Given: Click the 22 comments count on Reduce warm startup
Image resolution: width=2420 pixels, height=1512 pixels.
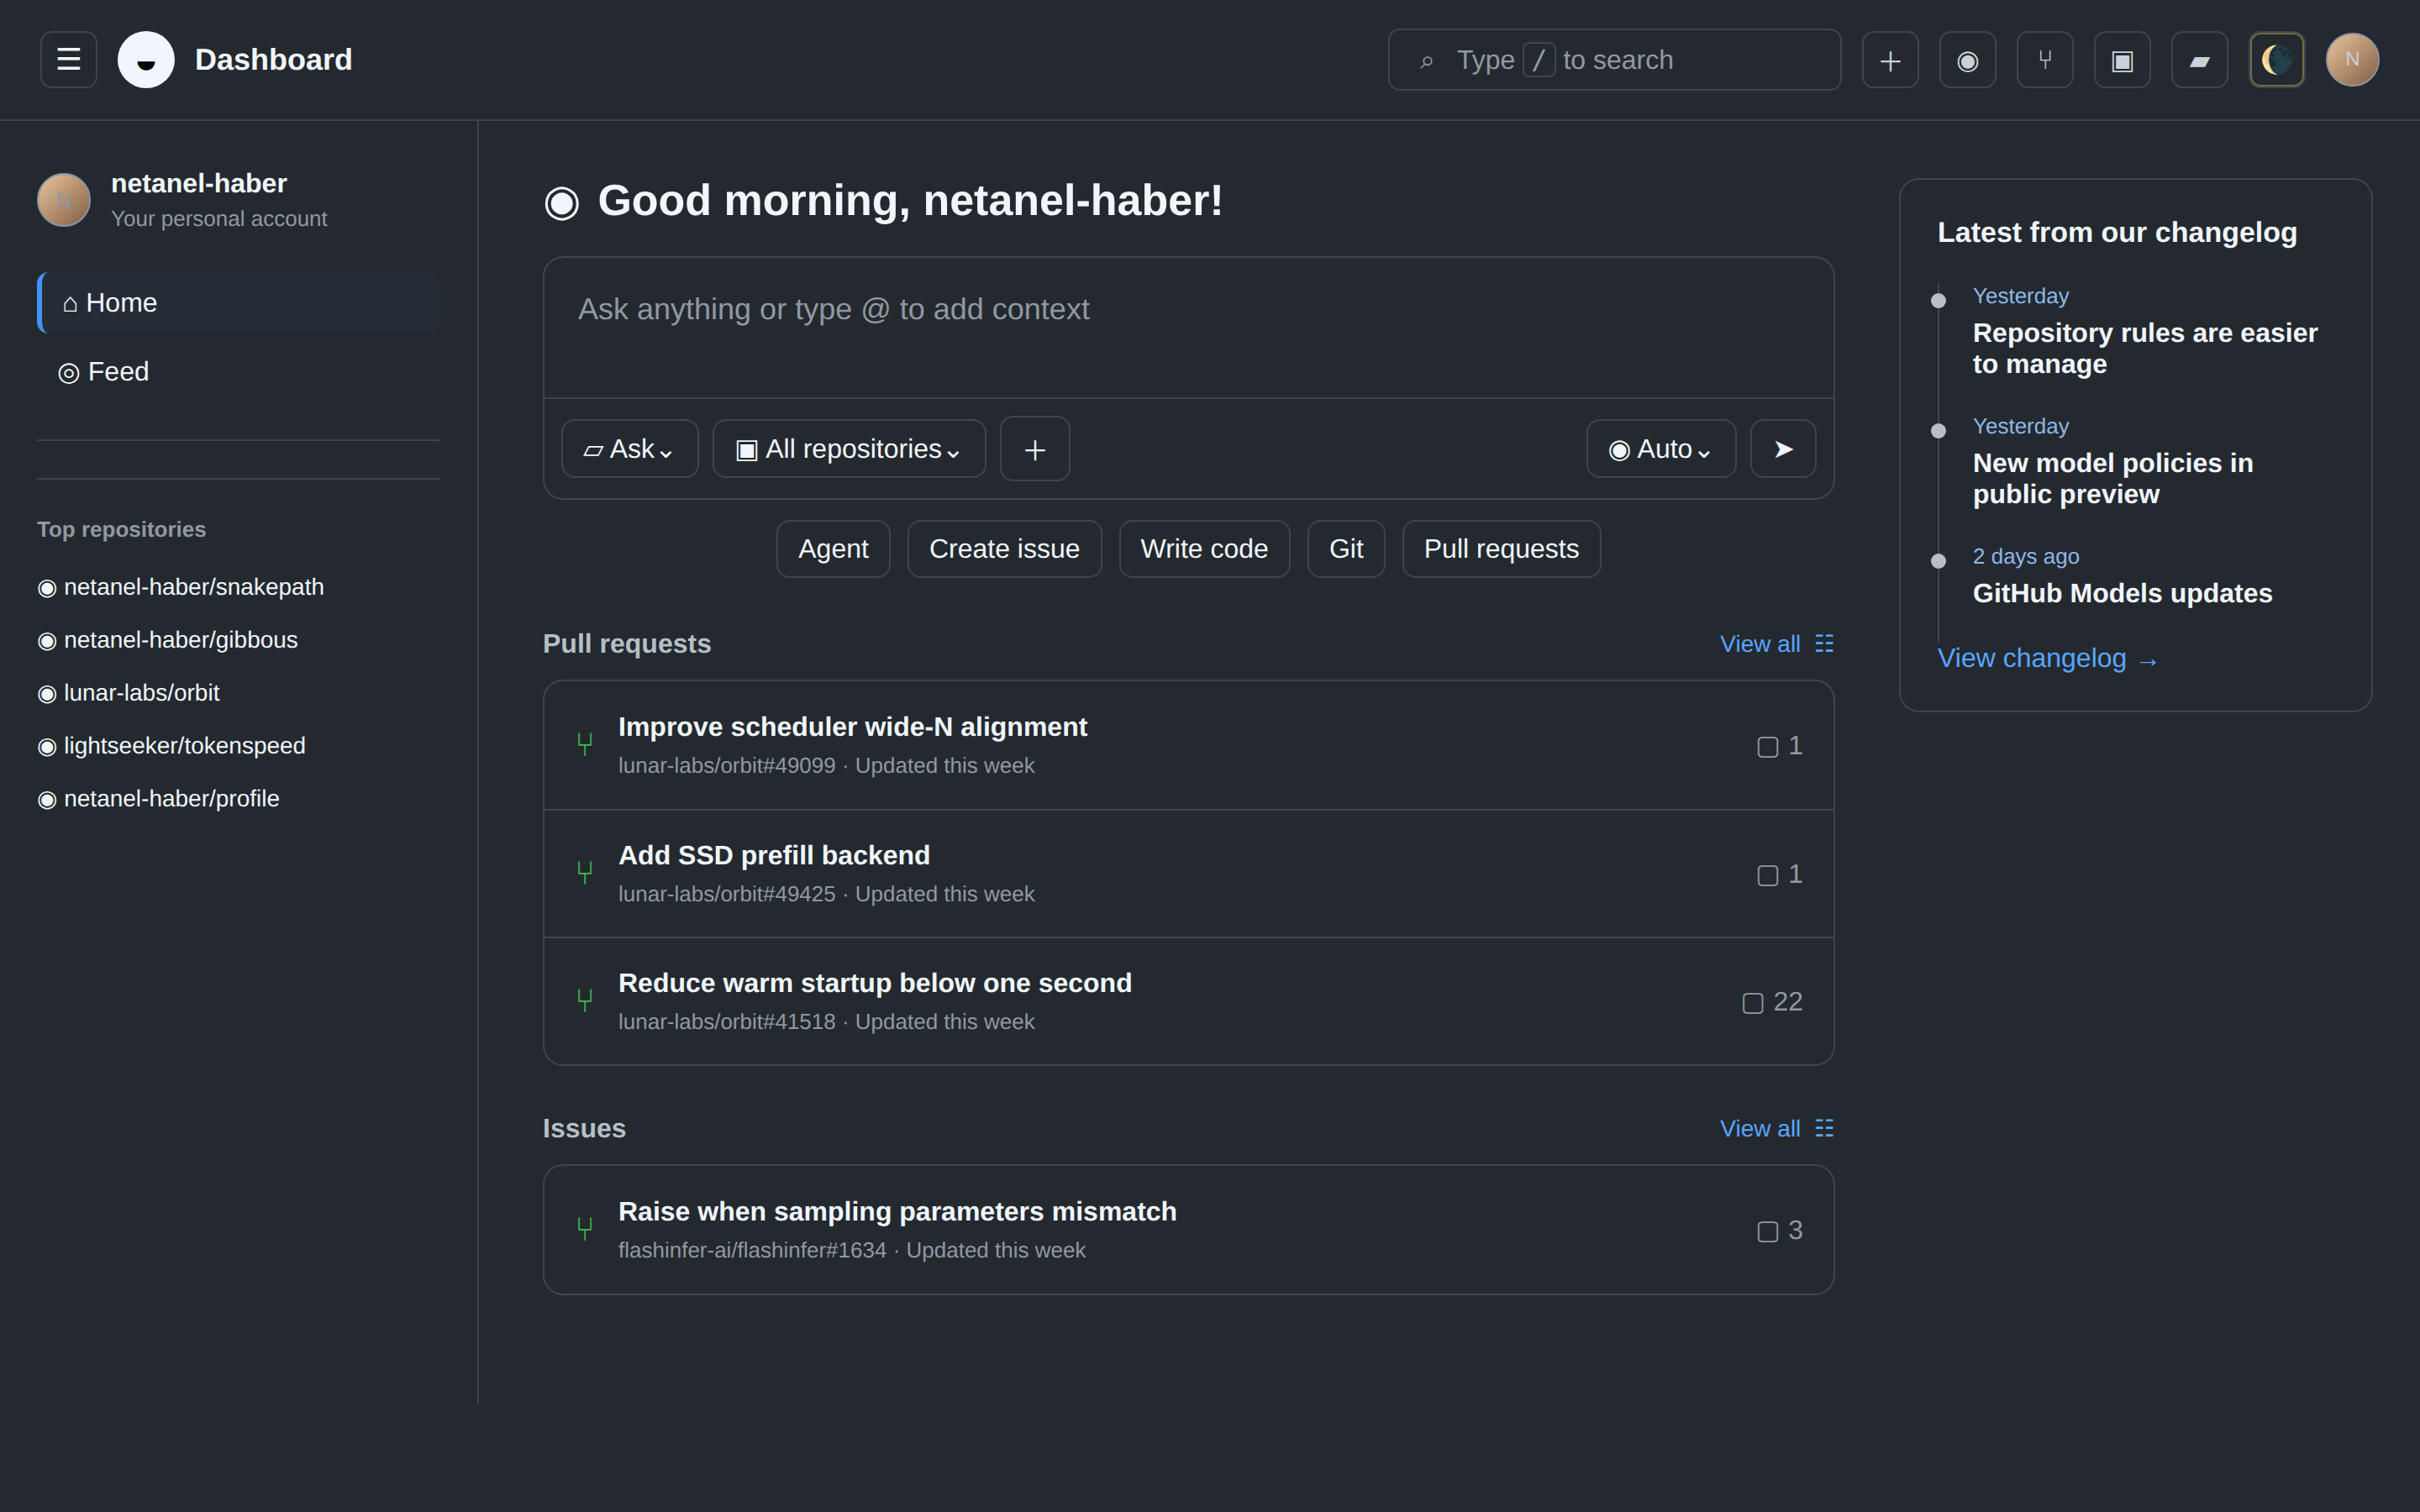Looking at the screenshot, I should point(1772,1002).
